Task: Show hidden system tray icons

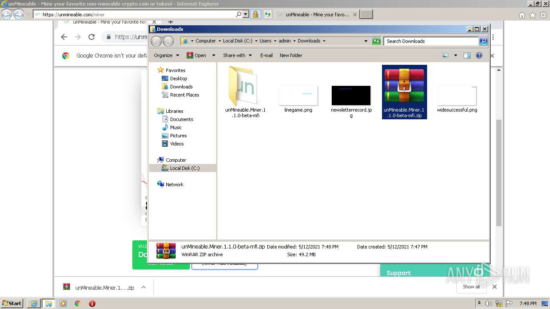Action: [x=479, y=303]
